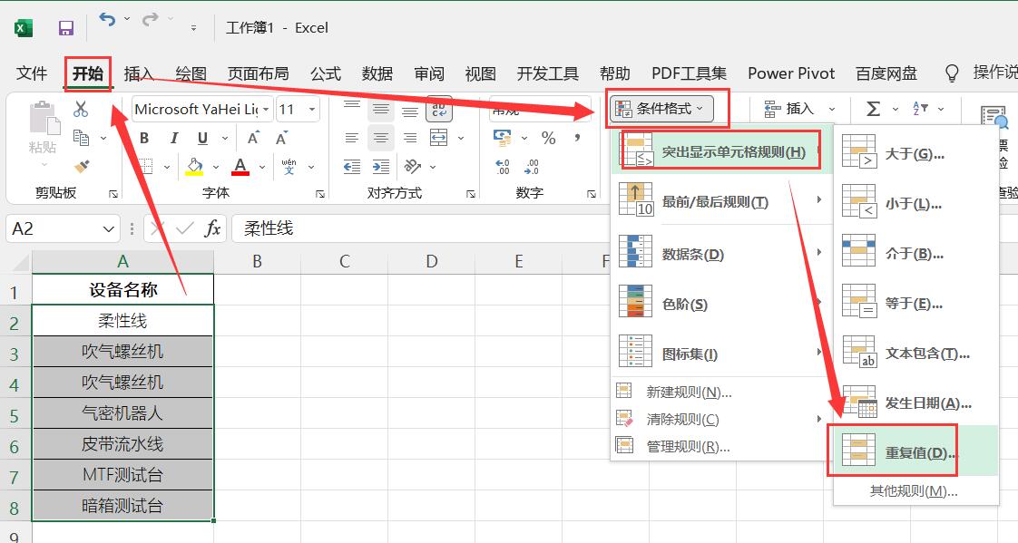Open the Font 字体 dialog launcher
The image size is (1018, 543).
click(x=320, y=193)
